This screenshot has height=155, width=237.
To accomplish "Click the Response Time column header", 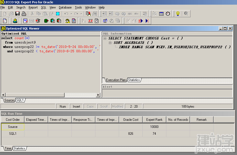I will [83, 120].
